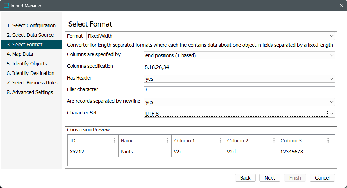Open the Columns are specified by dropdown
Image resolution: width=347 pixels, height=188 pixels.
click(x=239, y=55)
